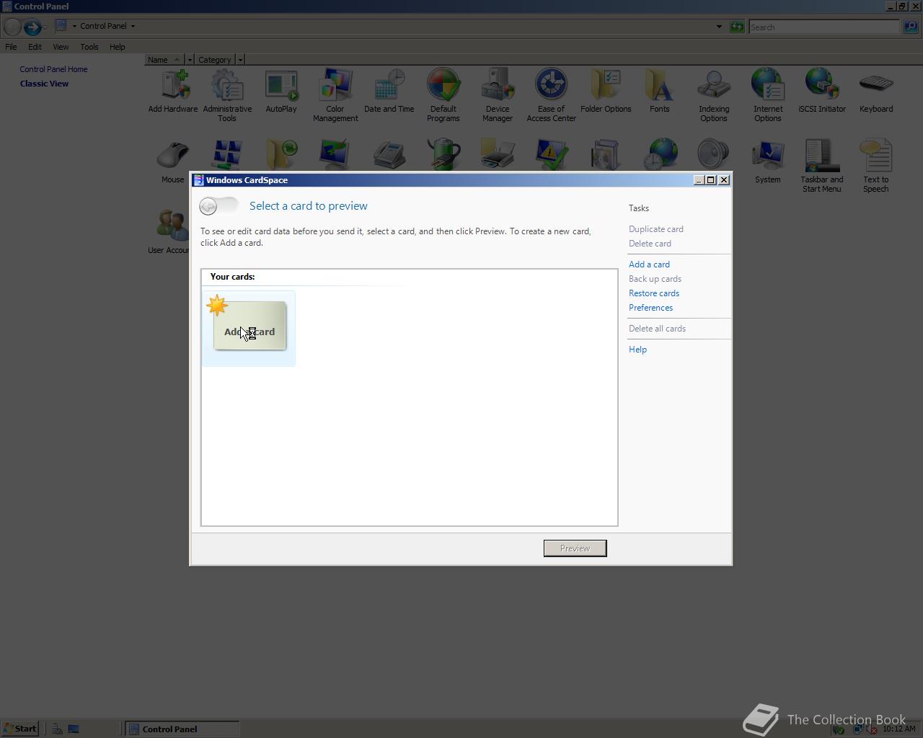
Task: Open the System icon in Control Panel
Action: [768, 161]
